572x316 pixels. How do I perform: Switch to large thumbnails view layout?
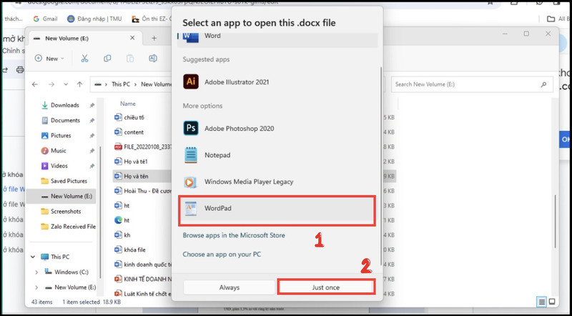coord(553,301)
